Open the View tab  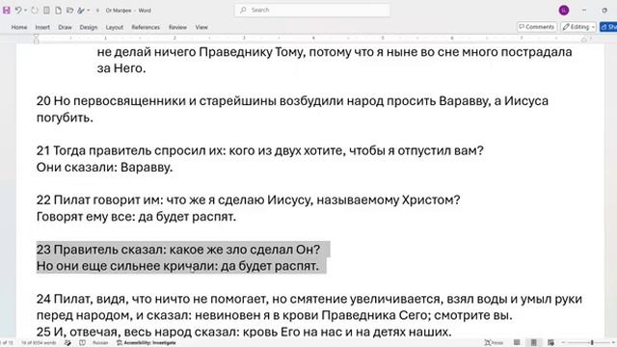201,27
